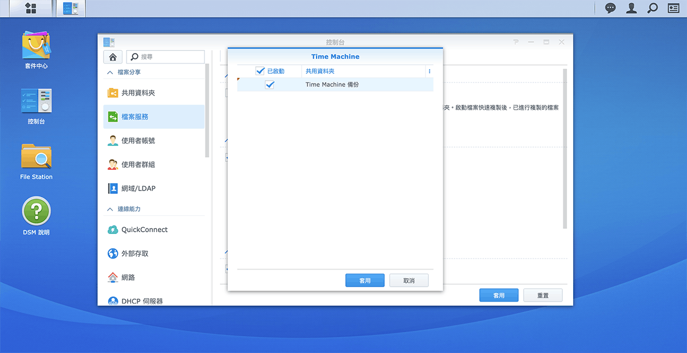Open Package Center desktop icon
The width and height of the screenshot is (687, 353).
[36, 50]
